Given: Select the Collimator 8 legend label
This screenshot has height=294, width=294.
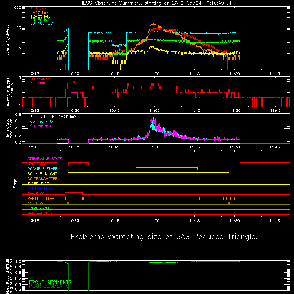Looking at the screenshot, I should coord(41,121).
